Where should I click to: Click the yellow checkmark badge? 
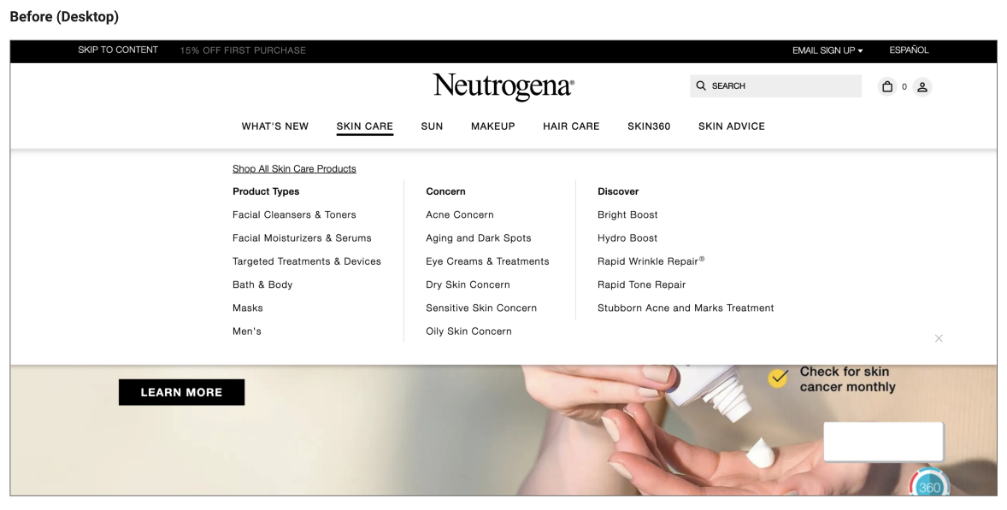coord(778,378)
